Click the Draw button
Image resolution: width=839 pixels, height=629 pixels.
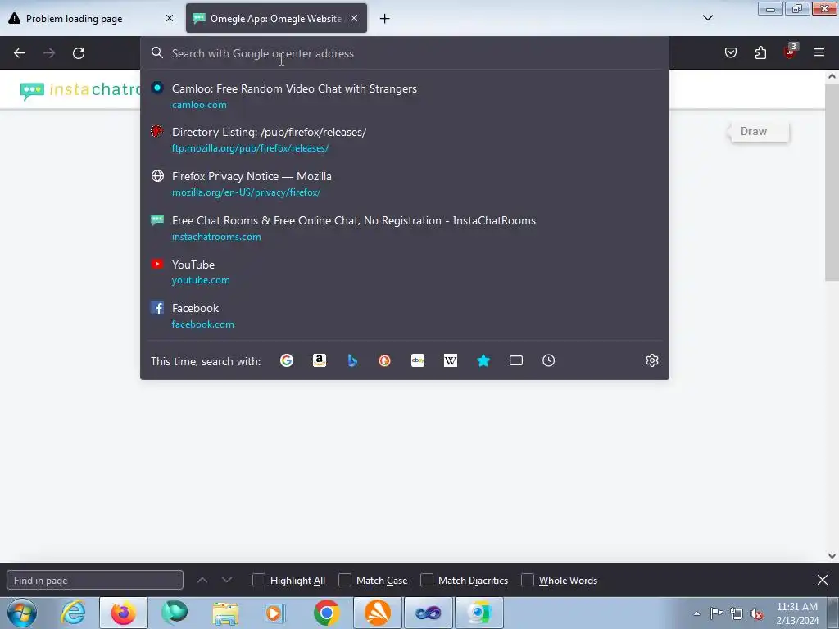tap(758, 132)
